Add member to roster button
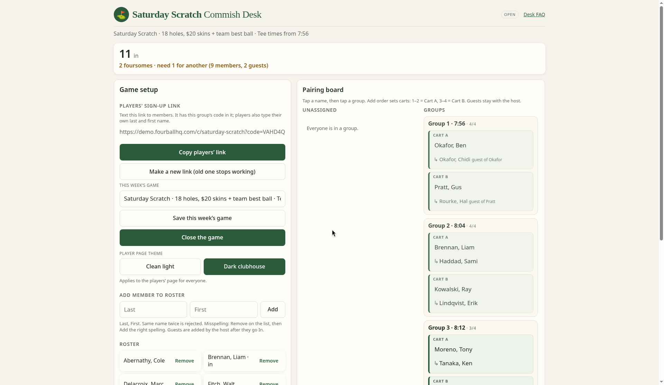Viewport: 664px width, 385px height. [273, 310]
